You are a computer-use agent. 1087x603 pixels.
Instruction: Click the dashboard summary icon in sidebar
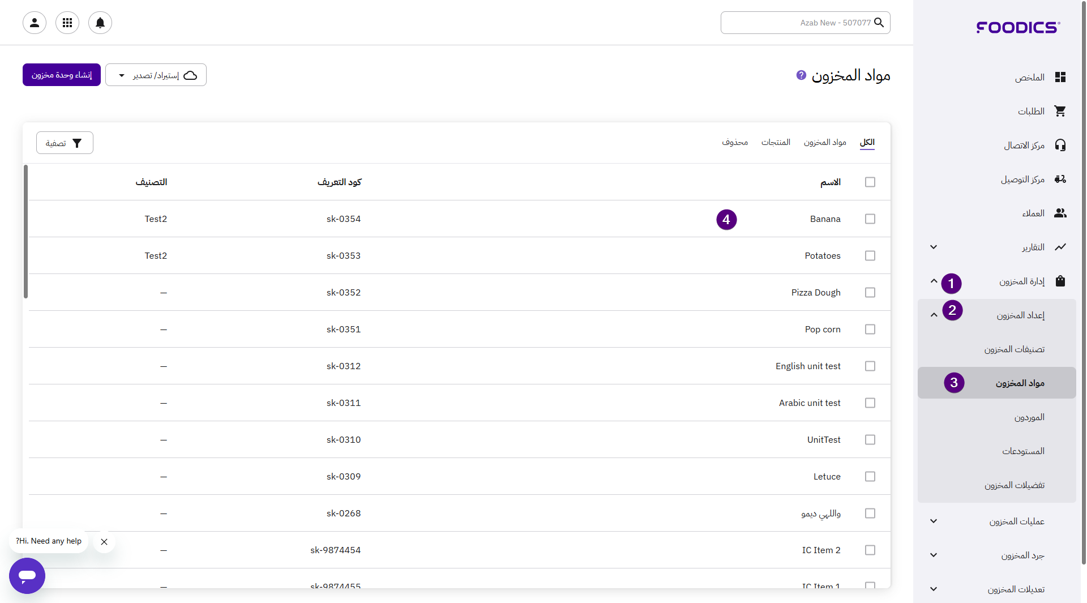[x=1060, y=78]
